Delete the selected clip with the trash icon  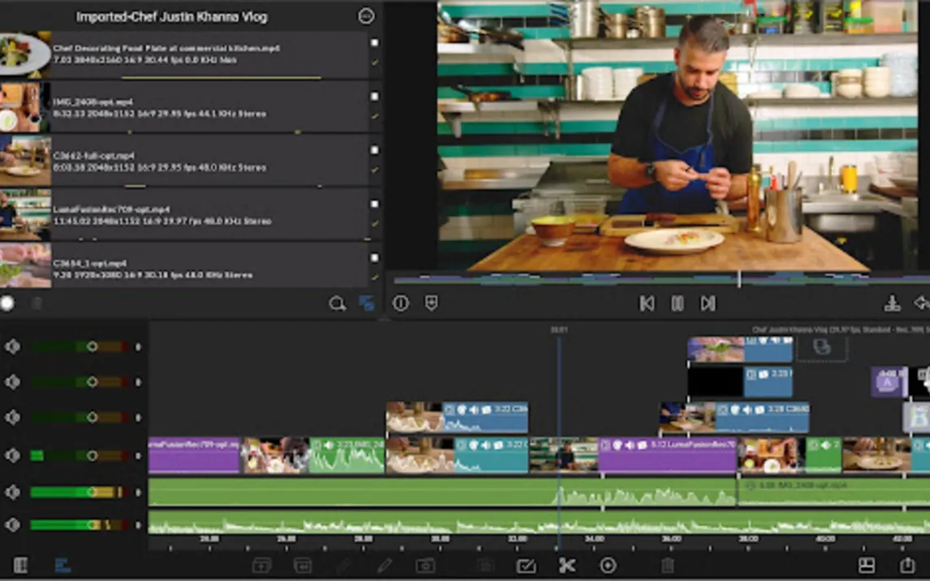pyautogui.click(x=667, y=566)
